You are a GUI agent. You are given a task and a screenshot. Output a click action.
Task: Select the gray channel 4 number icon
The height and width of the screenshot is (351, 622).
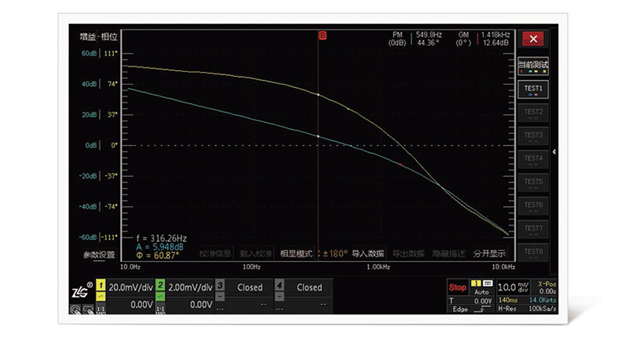[x=280, y=285]
